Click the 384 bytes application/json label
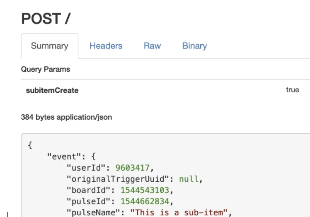 pos(66,117)
